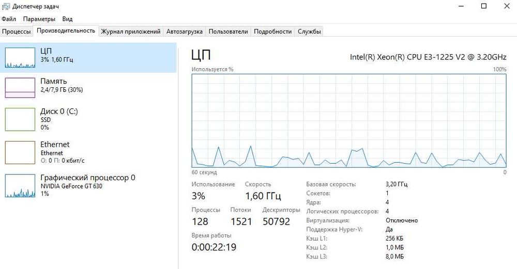This screenshot has height=269, width=517.
Task: Click the Базовая скорость 3,20 ГГц value
Action: click(x=397, y=184)
